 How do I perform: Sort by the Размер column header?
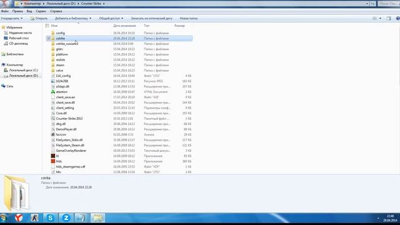[179, 26]
